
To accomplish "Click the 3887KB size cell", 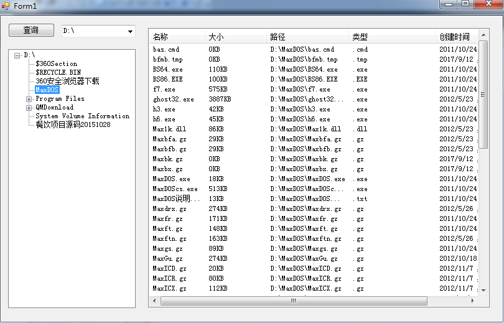I will (220, 100).
